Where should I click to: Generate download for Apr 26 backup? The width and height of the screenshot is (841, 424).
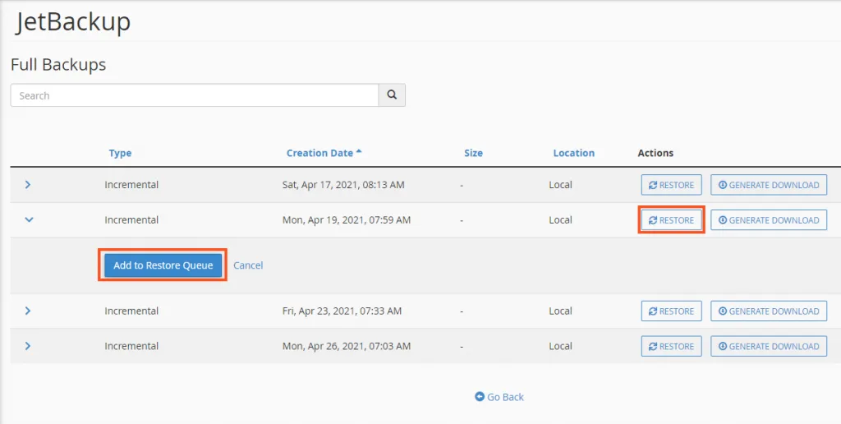(768, 347)
